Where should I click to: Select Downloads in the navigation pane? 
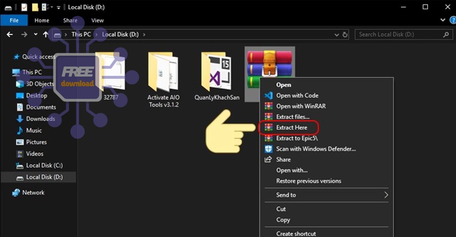pos(40,119)
